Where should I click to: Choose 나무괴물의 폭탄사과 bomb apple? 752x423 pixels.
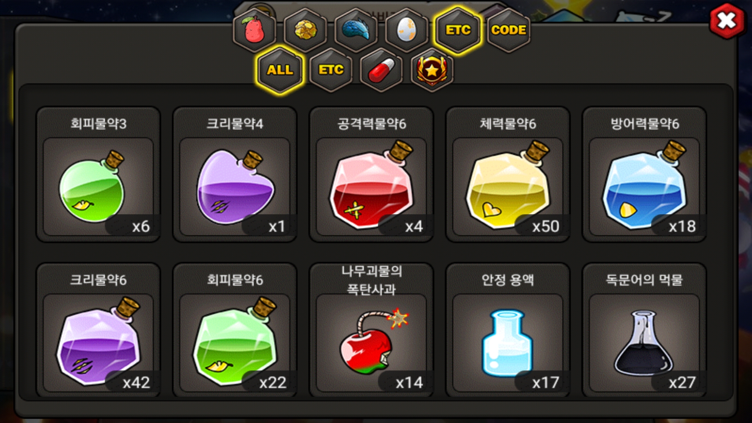tap(371, 330)
